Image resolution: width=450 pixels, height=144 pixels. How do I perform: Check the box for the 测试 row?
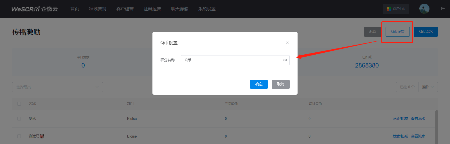(x=19, y=119)
